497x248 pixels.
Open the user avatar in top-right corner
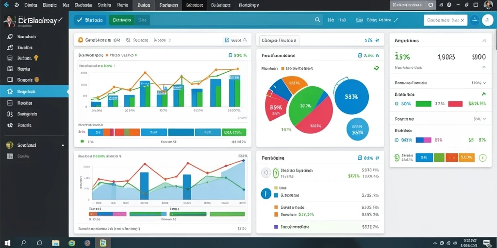(x=488, y=5)
